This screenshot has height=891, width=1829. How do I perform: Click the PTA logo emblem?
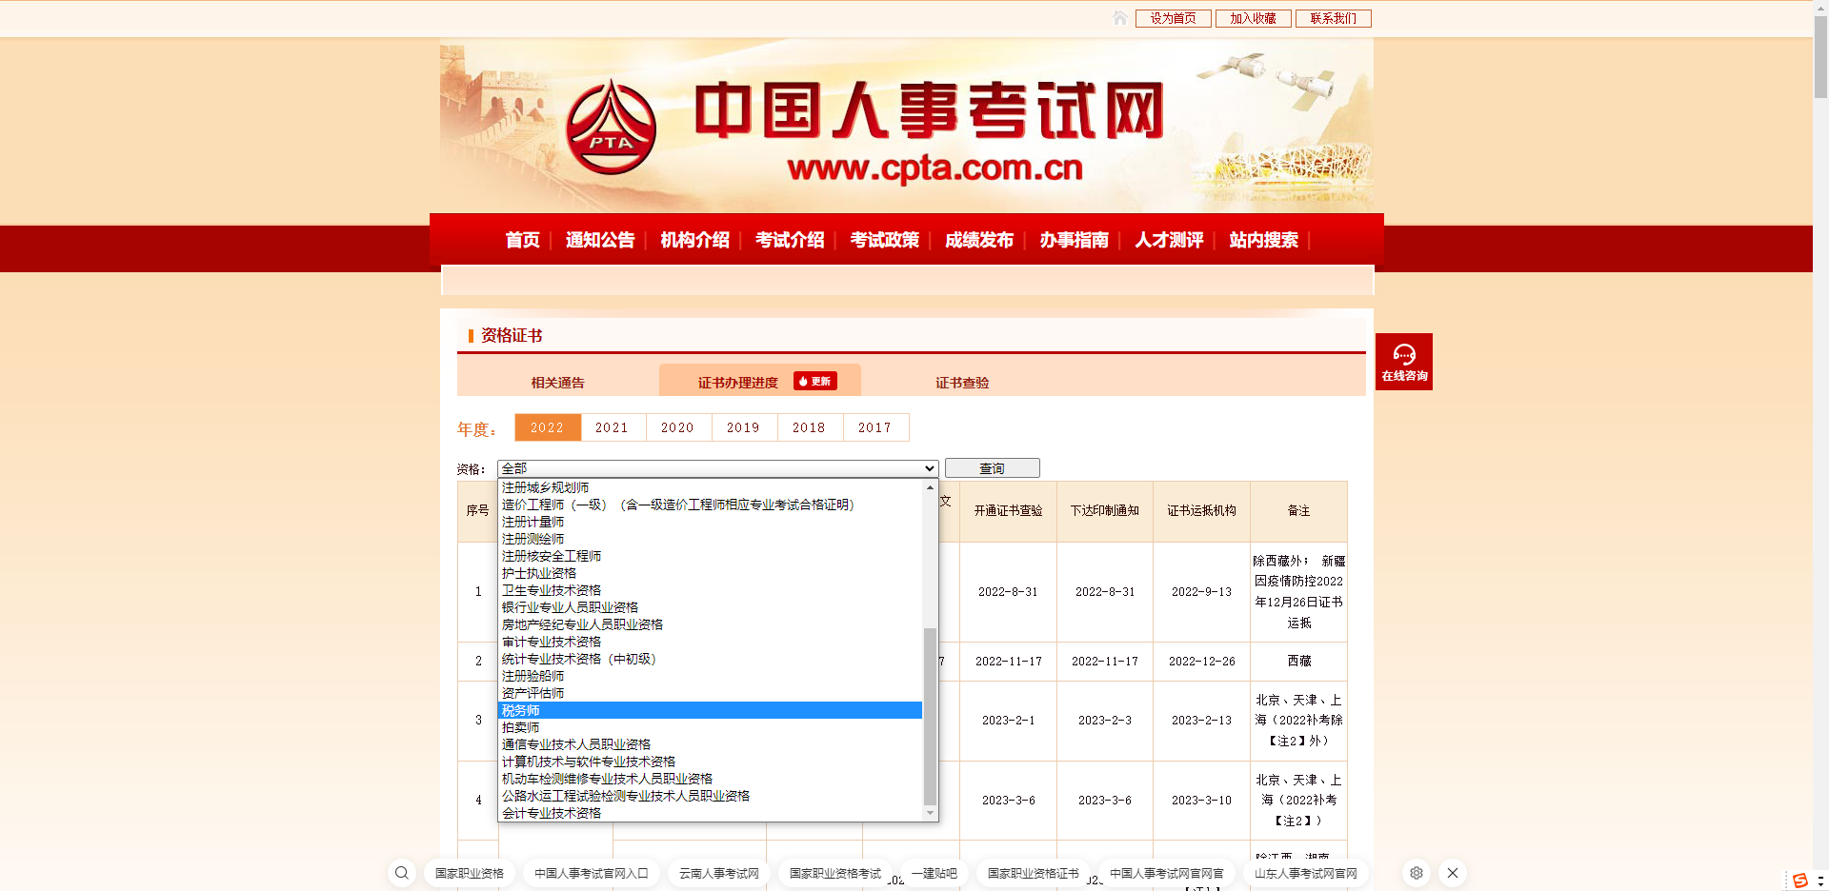(x=611, y=128)
